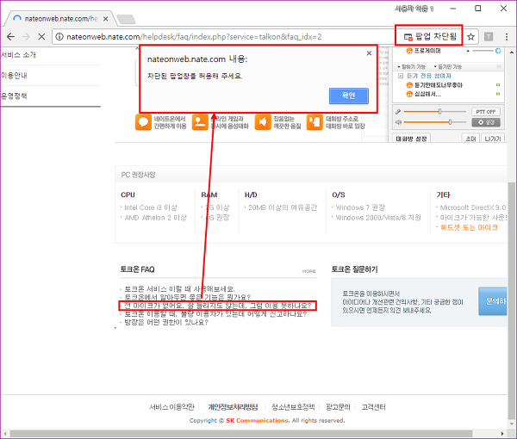Click the 토크온 질문하기 heading

tap(354, 269)
